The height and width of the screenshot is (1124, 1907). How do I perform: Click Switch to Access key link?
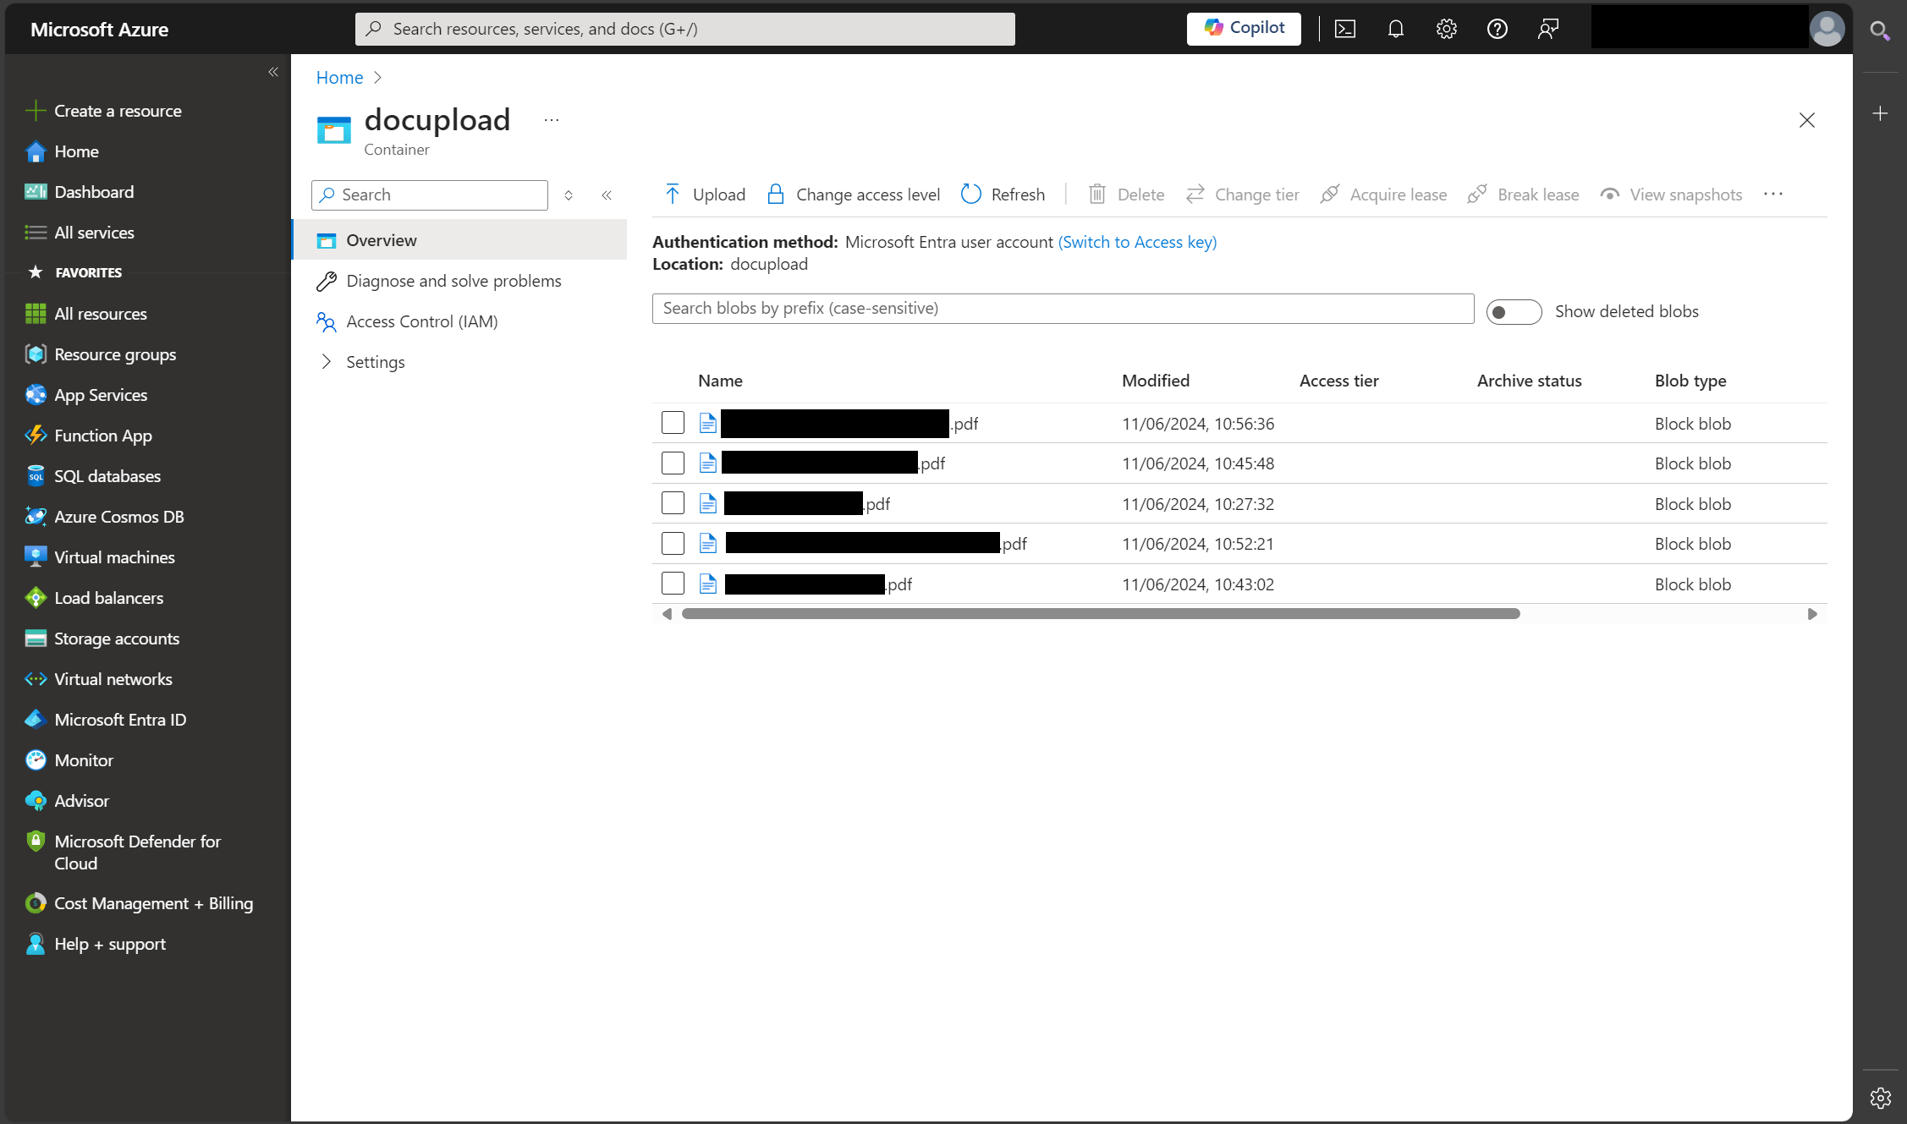1138,242
